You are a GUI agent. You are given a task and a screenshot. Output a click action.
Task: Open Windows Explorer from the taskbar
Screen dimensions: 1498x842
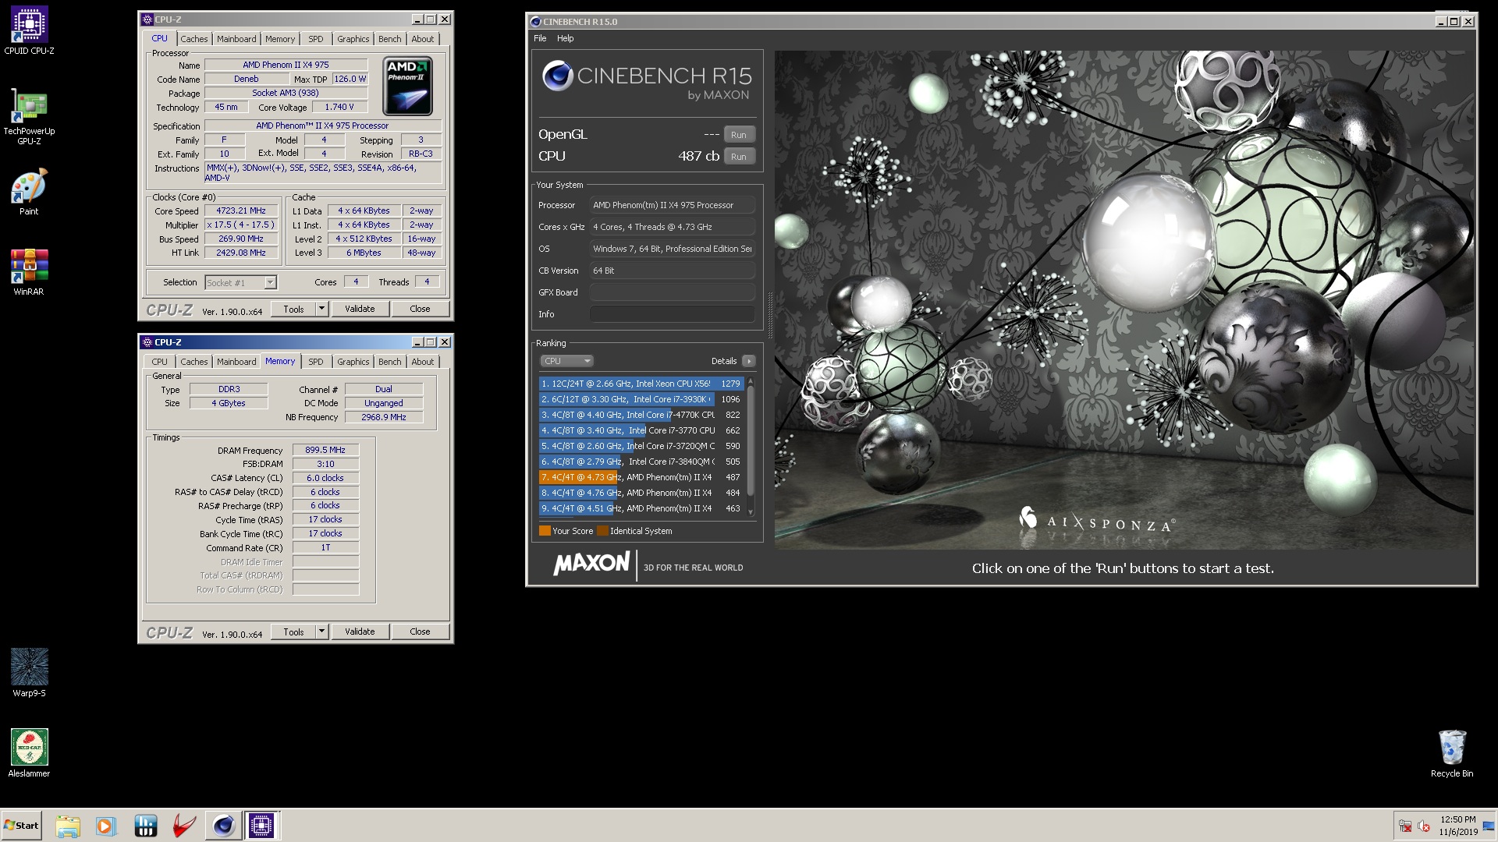[68, 826]
